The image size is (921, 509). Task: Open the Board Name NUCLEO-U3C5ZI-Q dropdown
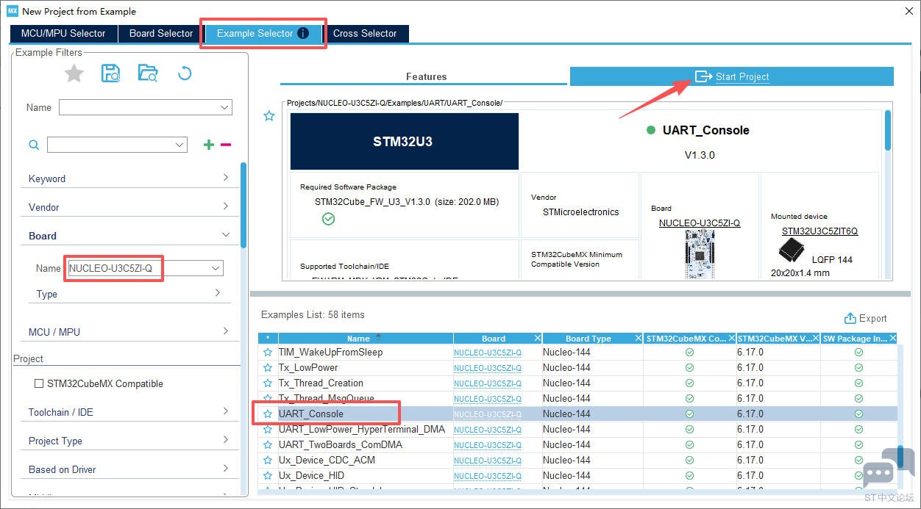pyautogui.click(x=216, y=268)
